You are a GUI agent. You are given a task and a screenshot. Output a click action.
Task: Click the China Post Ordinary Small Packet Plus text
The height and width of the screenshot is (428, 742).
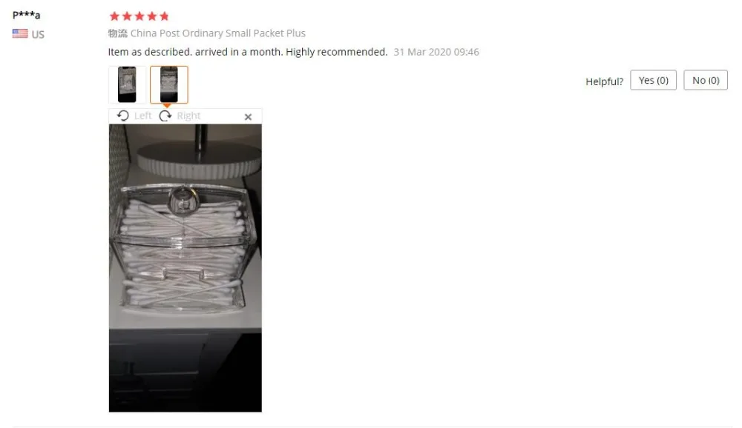pyautogui.click(x=217, y=33)
